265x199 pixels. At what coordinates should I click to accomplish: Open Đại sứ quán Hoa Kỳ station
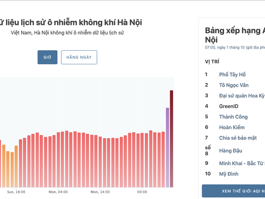[x=241, y=96]
